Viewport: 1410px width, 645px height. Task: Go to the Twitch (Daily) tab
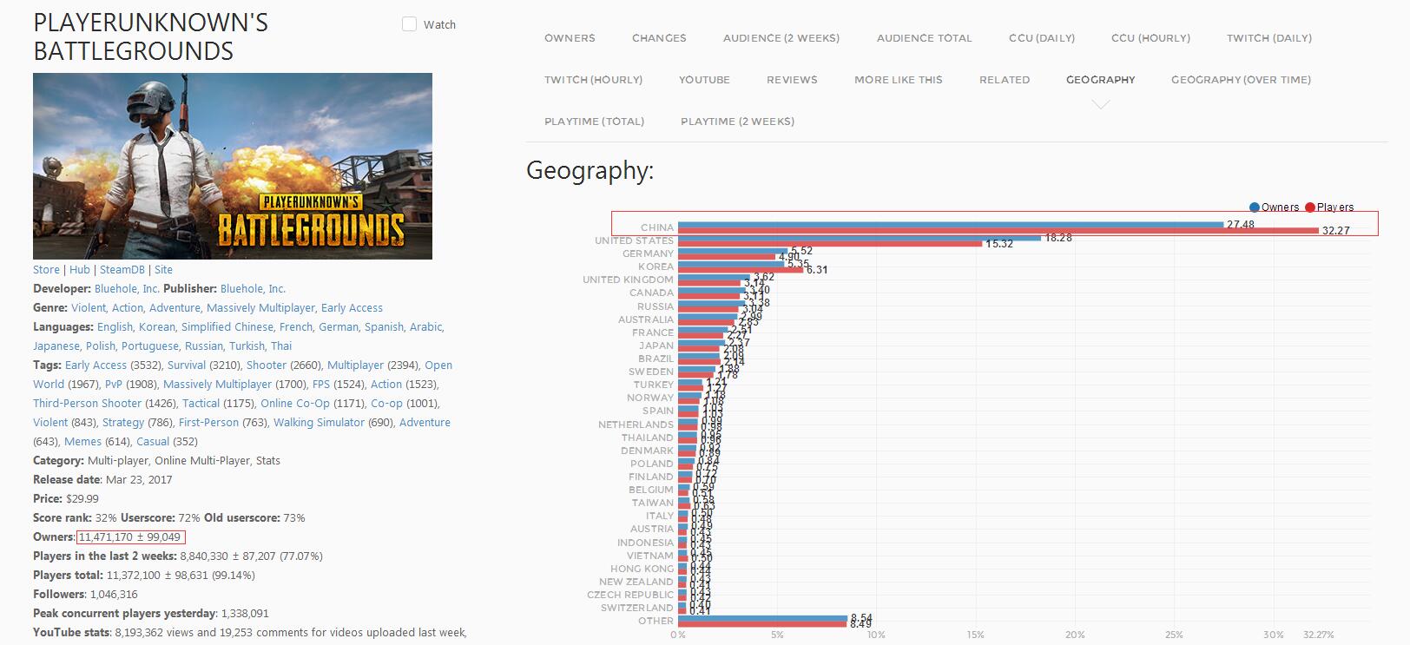tap(1268, 38)
